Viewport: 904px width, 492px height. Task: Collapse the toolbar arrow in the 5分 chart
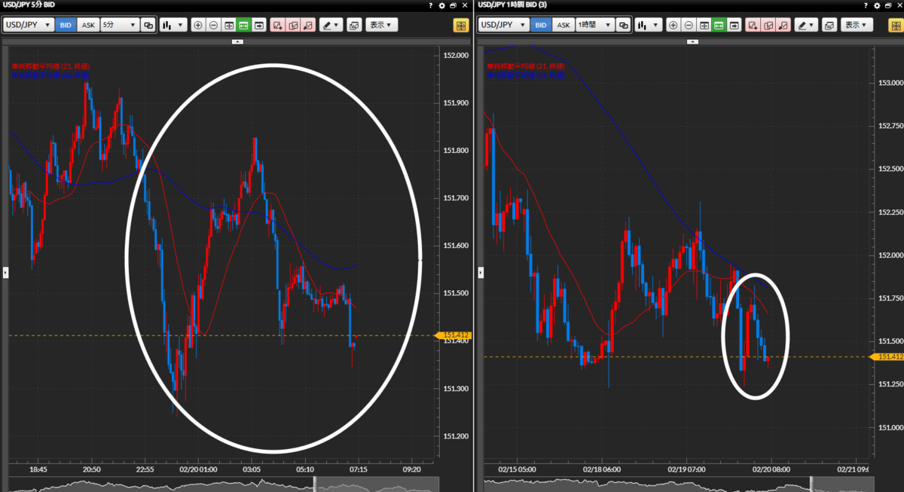click(x=237, y=42)
